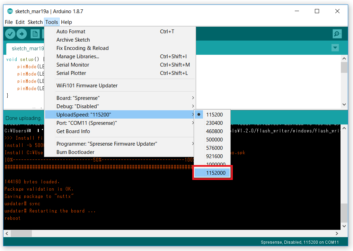Select Manage Libraries... entry
The height and width of the screenshot is (251, 353).
pyautogui.click(x=78, y=57)
